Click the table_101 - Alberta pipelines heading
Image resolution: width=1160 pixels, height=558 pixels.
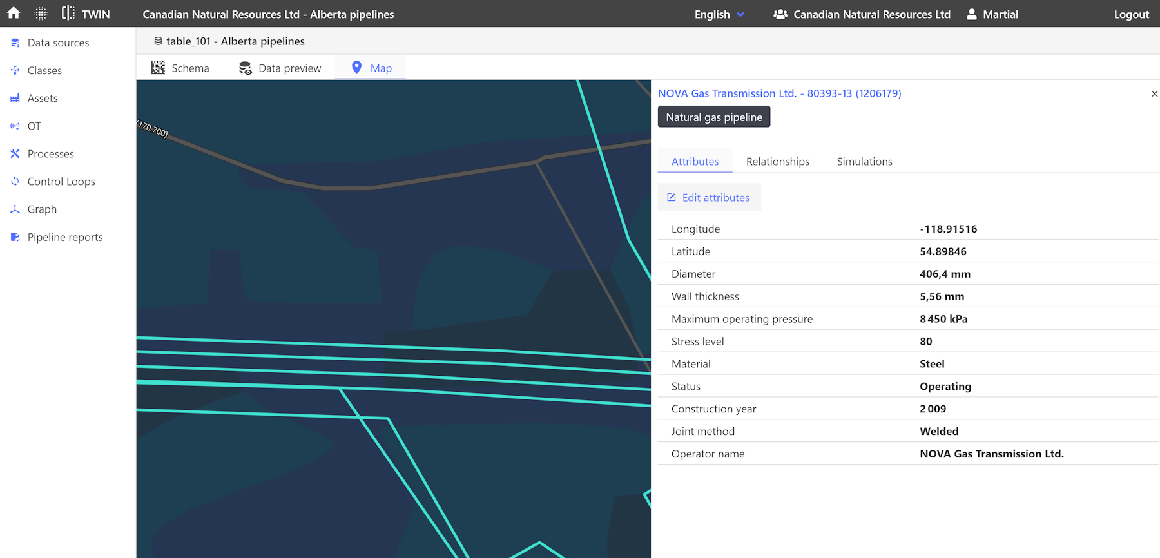(x=235, y=41)
